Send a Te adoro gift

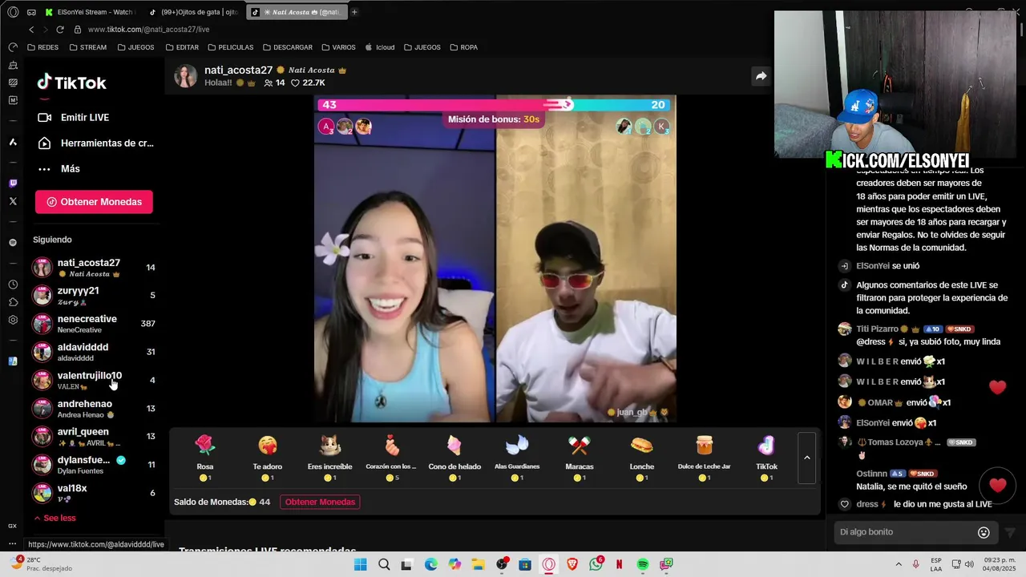point(268,458)
